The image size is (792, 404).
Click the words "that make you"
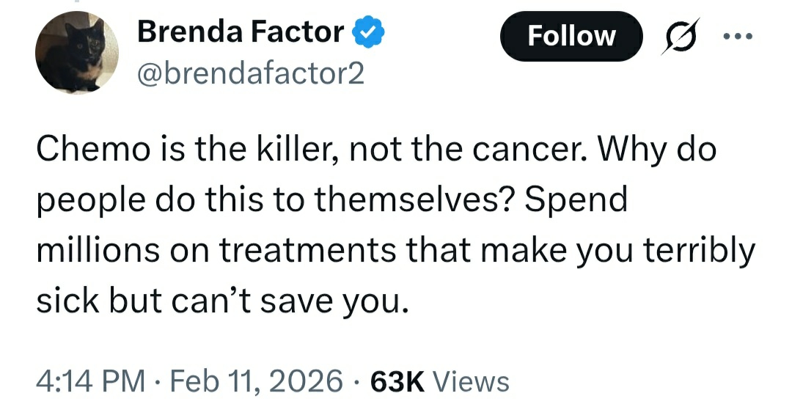pyautogui.click(x=512, y=250)
